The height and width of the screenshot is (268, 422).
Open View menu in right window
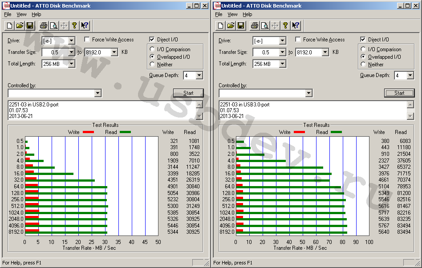coord(232,15)
